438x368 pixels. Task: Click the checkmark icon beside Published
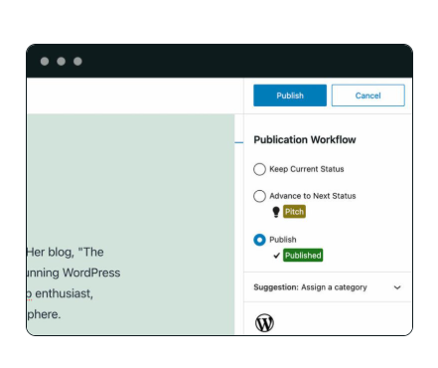(277, 256)
